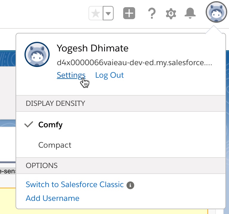
Task: Close profile menu via top avatar
Action: (x=216, y=12)
